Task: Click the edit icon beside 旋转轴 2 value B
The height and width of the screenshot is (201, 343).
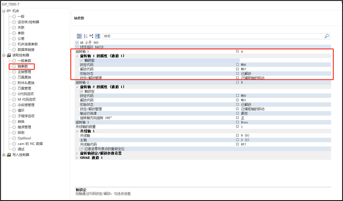Action: 237,82
